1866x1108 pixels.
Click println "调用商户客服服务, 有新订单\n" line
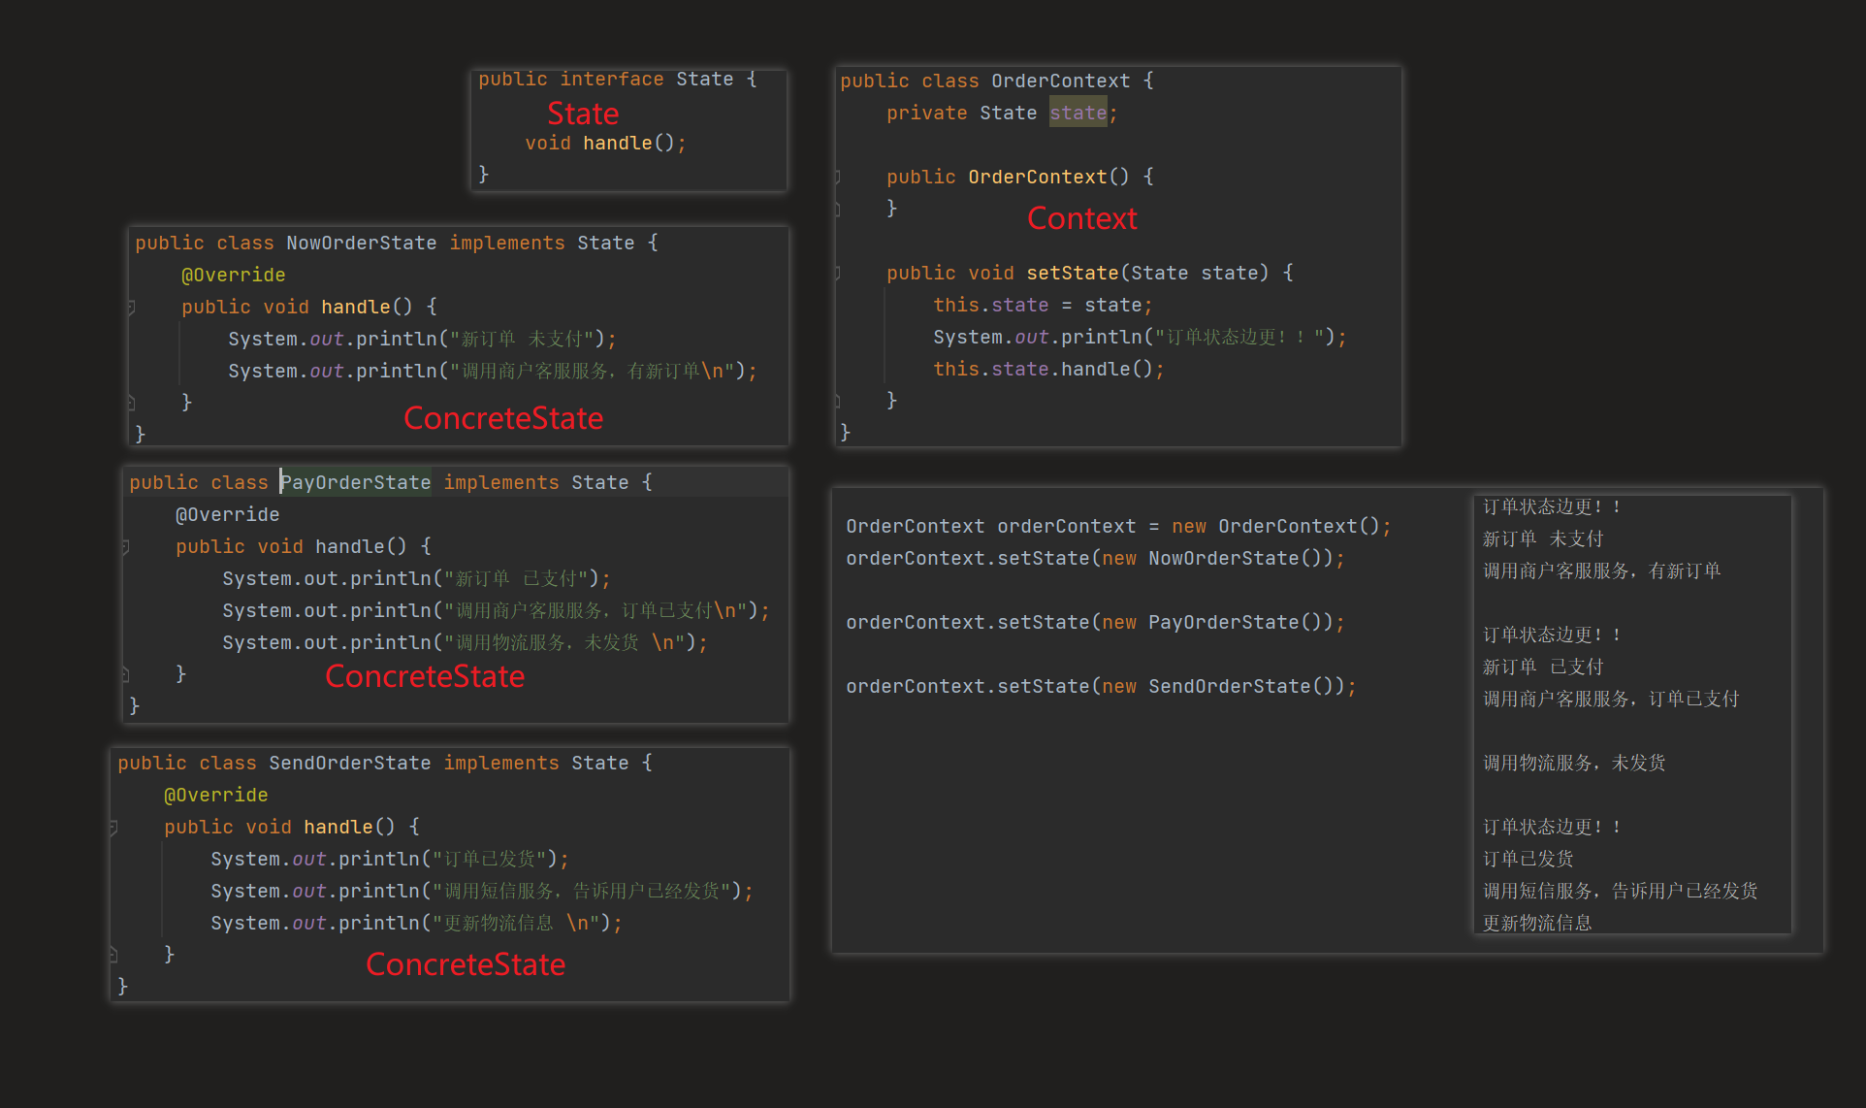coord(493,372)
